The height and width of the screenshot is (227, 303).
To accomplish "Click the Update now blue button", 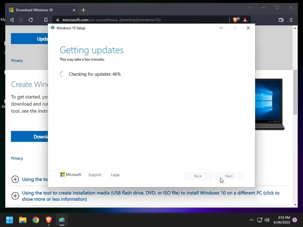I will [29, 39].
